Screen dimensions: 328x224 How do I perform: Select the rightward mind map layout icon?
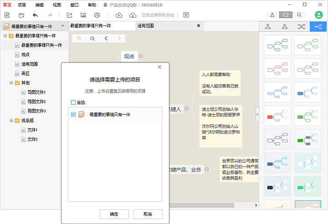point(318,26)
